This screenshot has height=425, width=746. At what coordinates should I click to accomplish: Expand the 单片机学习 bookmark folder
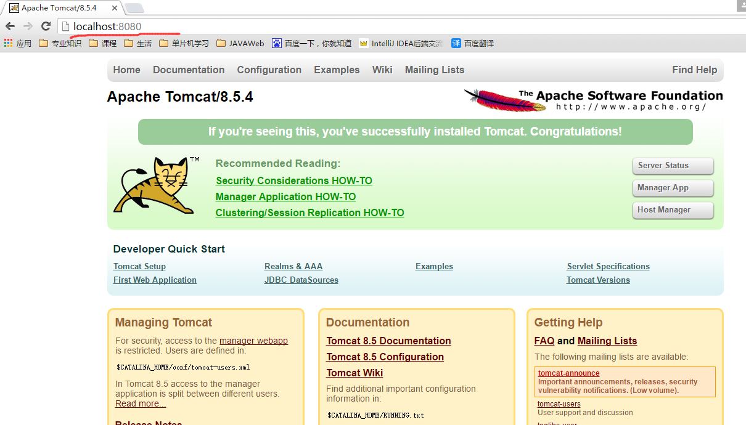pos(183,43)
